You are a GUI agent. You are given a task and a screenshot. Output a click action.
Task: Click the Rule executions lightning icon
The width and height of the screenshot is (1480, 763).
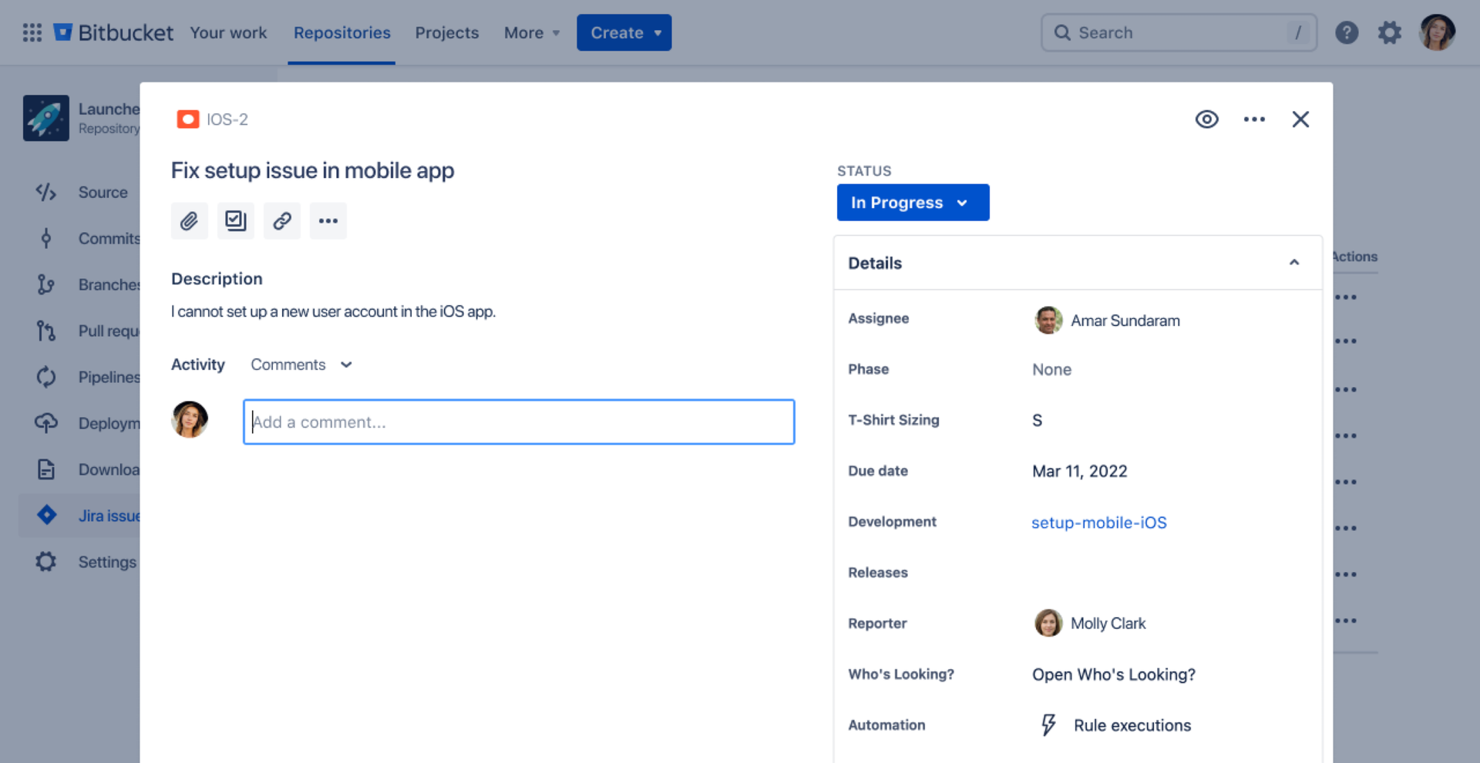(1048, 725)
